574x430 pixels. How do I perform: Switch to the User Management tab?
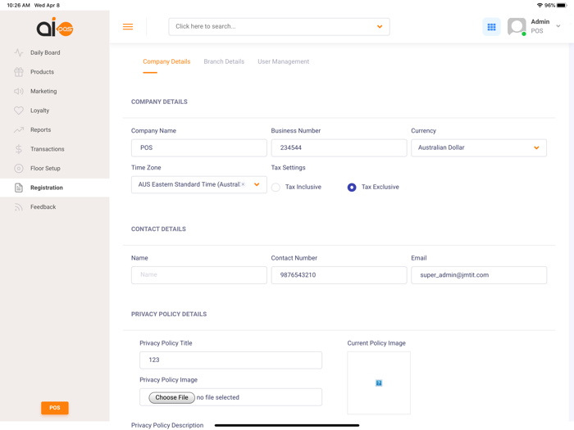pyautogui.click(x=283, y=61)
